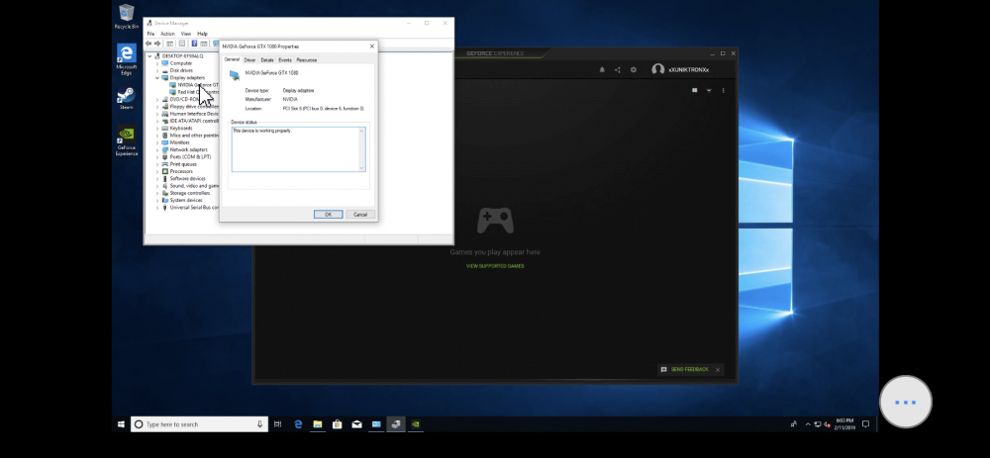Click Cancel in the Properties dialog
This screenshot has height=458, width=990.
click(x=360, y=215)
